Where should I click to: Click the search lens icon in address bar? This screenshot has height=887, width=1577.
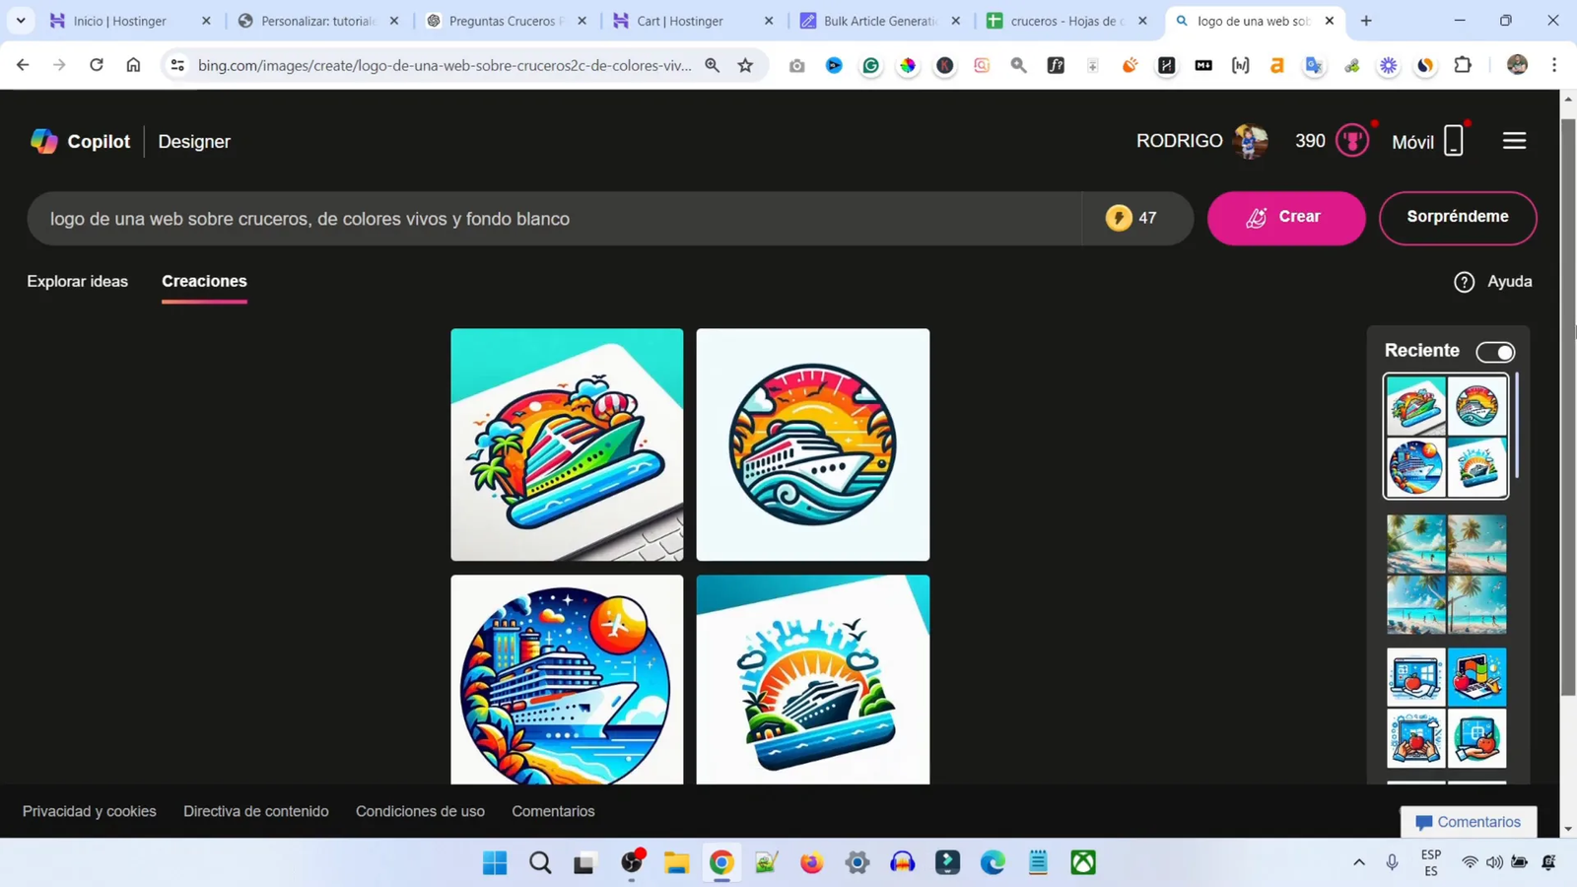pyautogui.click(x=714, y=65)
